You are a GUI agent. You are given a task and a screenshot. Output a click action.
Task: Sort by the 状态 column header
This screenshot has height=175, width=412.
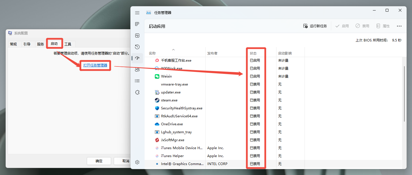tap(253, 53)
